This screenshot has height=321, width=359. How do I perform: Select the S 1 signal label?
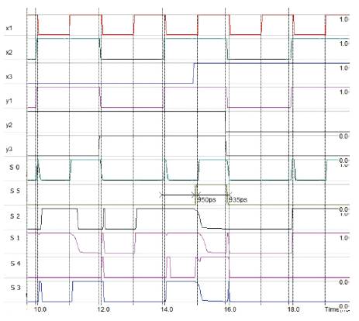(15, 238)
